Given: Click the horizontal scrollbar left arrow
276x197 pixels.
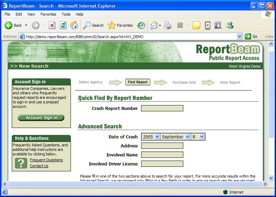Looking at the screenshot, I should [5, 184].
